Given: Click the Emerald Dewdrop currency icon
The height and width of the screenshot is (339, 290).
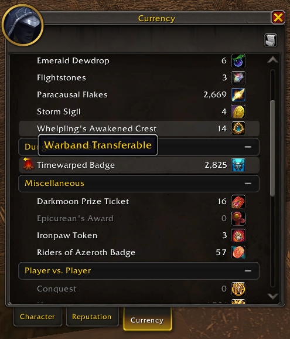Looking at the screenshot, I should click(238, 61).
